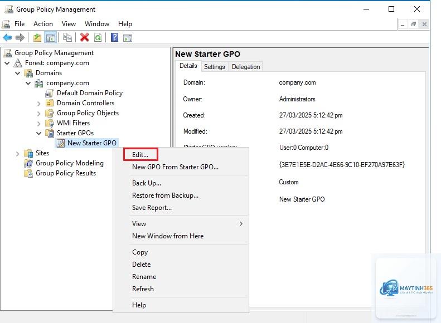Click the Group Policy Objects folder icon
Viewport: 441px width, 323px height.
[x=50, y=113]
